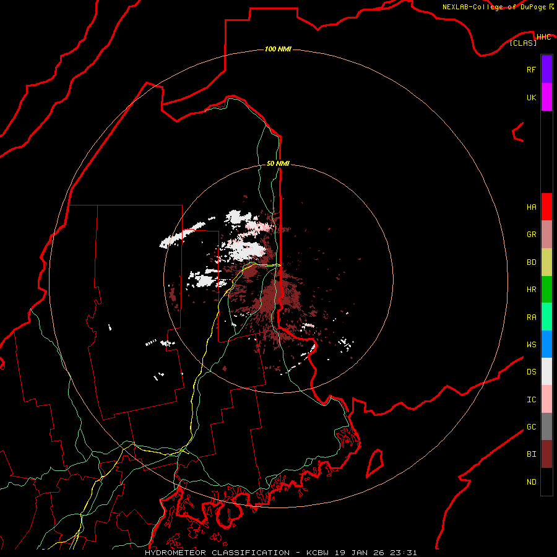Select the GR legend color block
The width and height of the screenshot is (557, 557).
click(x=546, y=235)
